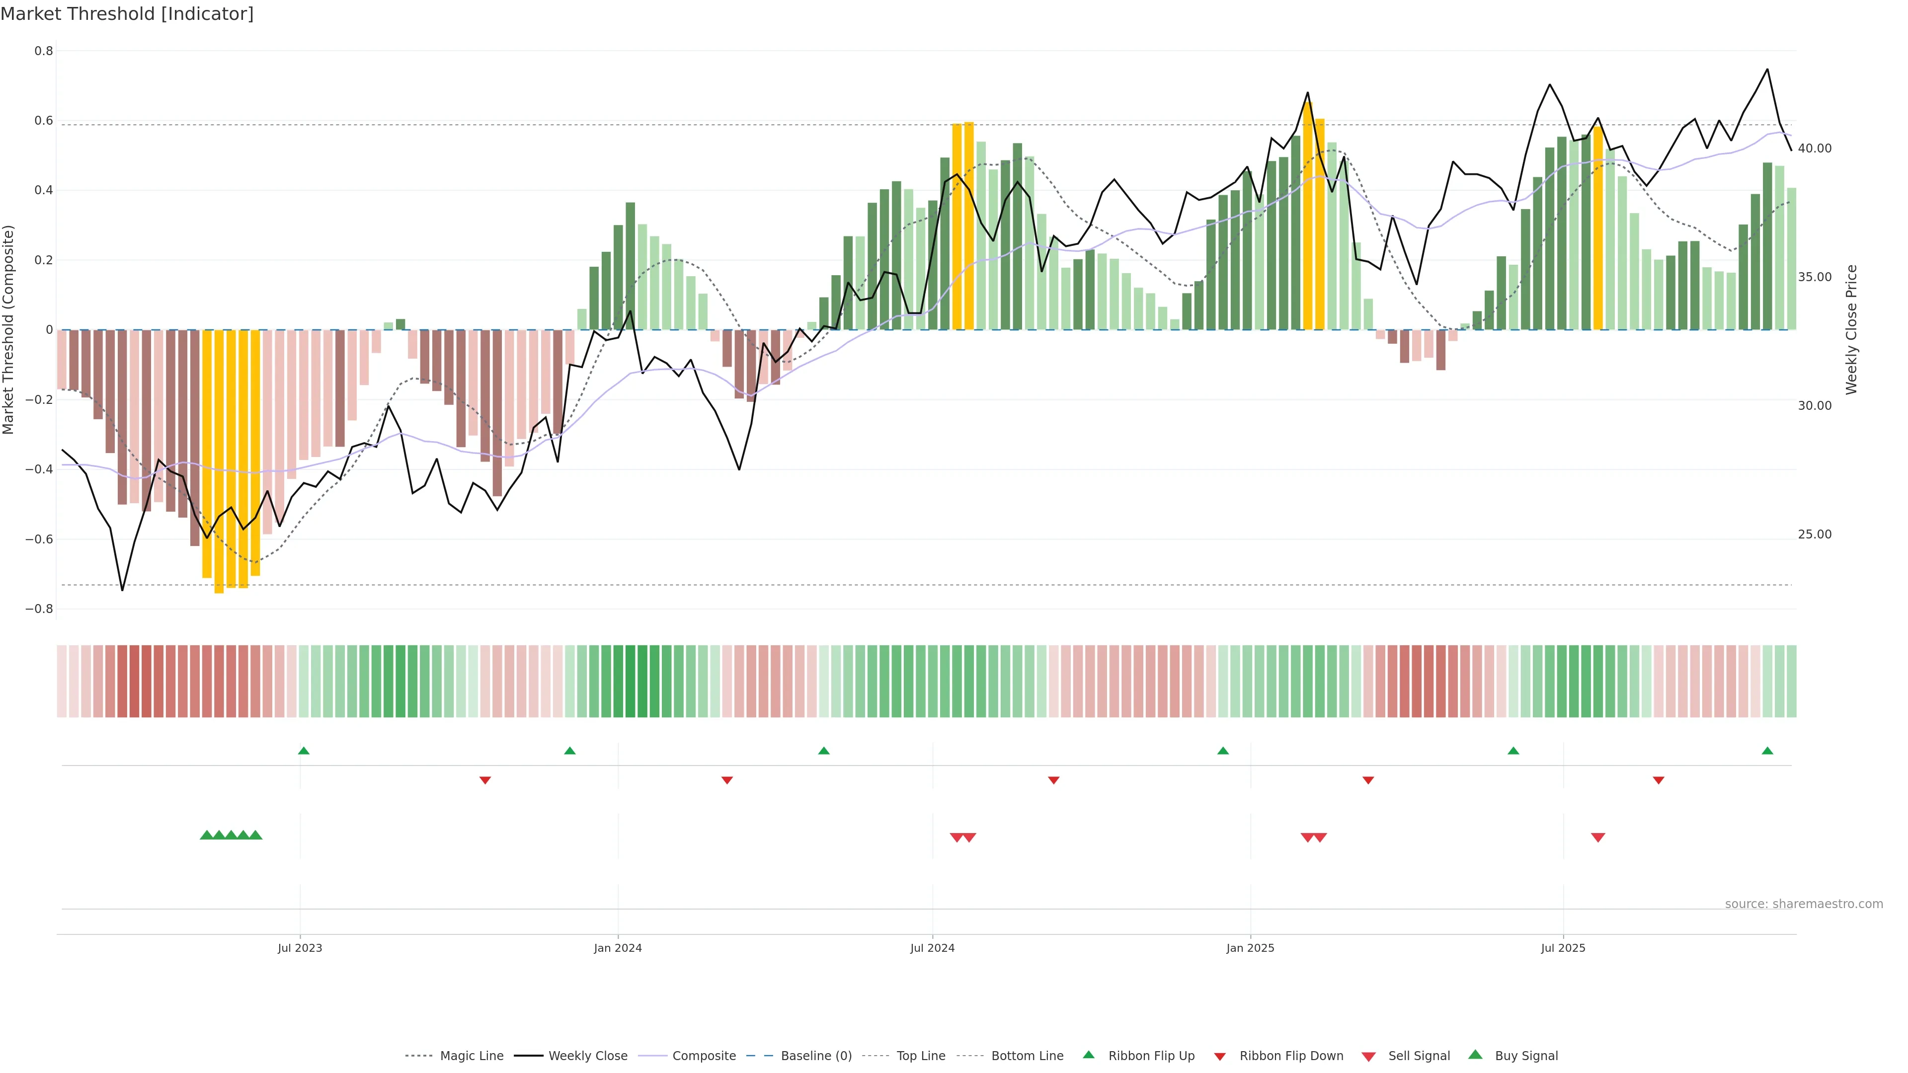The height and width of the screenshot is (1073, 1908).
Task: Click the Jan 2024 x-axis label
Action: pyautogui.click(x=618, y=948)
